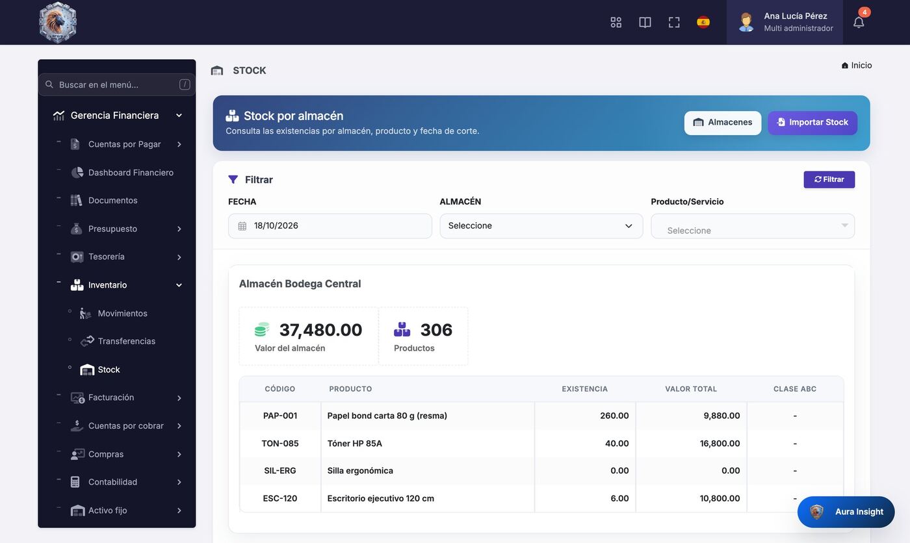The width and height of the screenshot is (910, 543).
Task: Click the Tóner HP 85A row name
Action: pyautogui.click(x=355, y=444)
